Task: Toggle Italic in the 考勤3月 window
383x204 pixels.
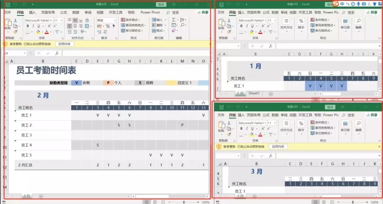Action: coord(247,129)
